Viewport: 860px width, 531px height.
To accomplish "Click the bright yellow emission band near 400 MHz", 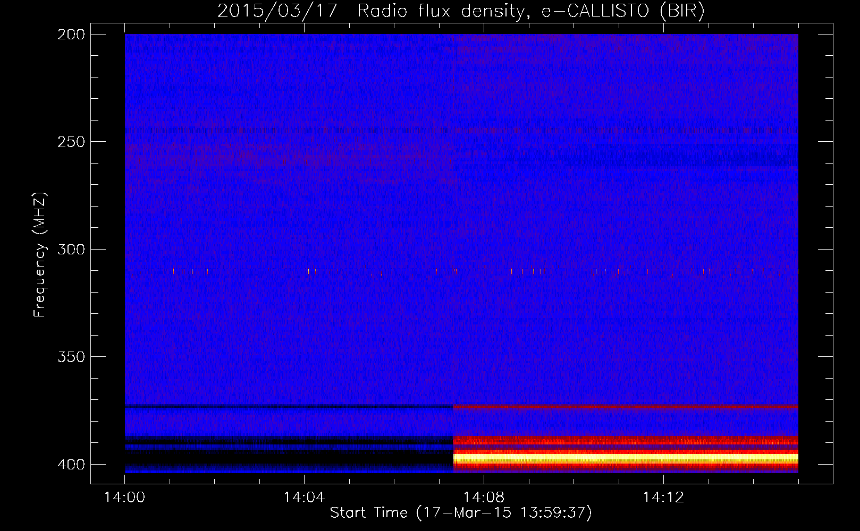I will (626, 458).
